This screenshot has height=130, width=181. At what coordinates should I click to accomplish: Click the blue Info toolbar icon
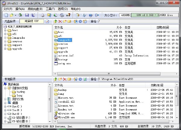[84, 15]
